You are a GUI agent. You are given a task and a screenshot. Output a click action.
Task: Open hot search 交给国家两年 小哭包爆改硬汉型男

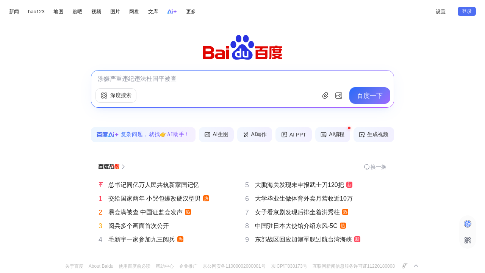pos(155,199)
